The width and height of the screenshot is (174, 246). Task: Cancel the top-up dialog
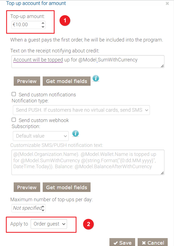[153, 242]
